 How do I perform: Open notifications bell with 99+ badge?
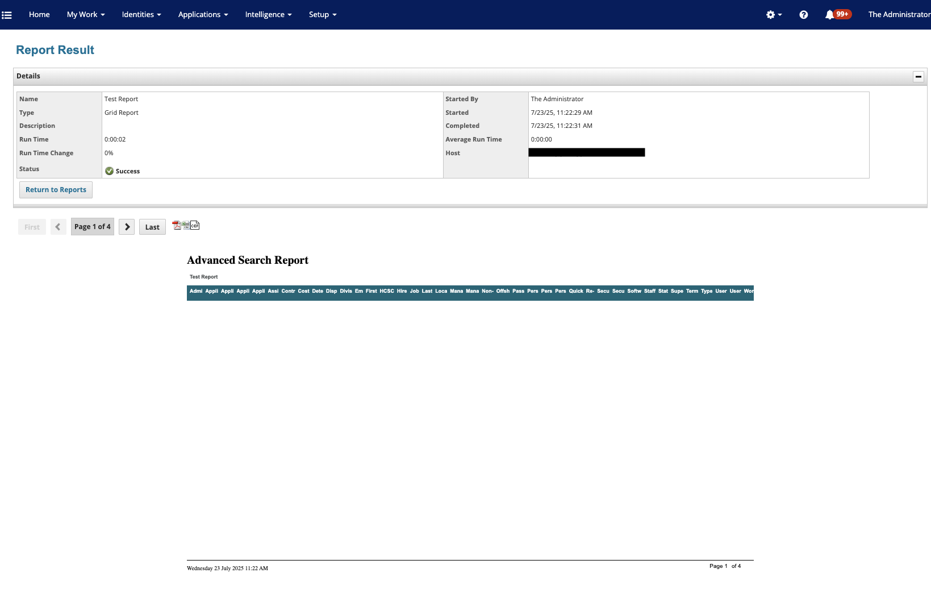click(838, 14)
